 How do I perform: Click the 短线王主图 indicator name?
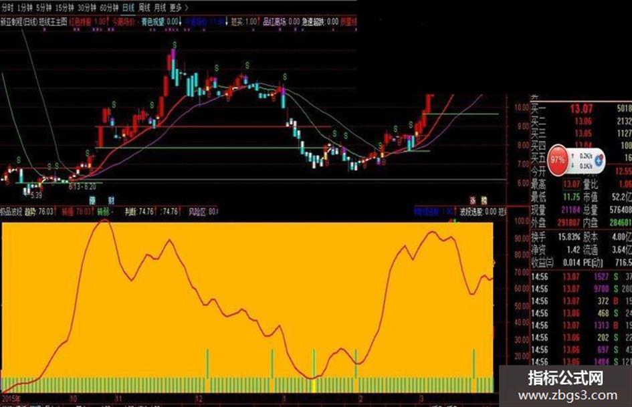pos(53,22)
